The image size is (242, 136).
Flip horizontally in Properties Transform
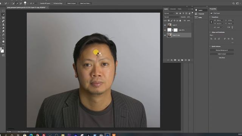click(x=229, y=27)
